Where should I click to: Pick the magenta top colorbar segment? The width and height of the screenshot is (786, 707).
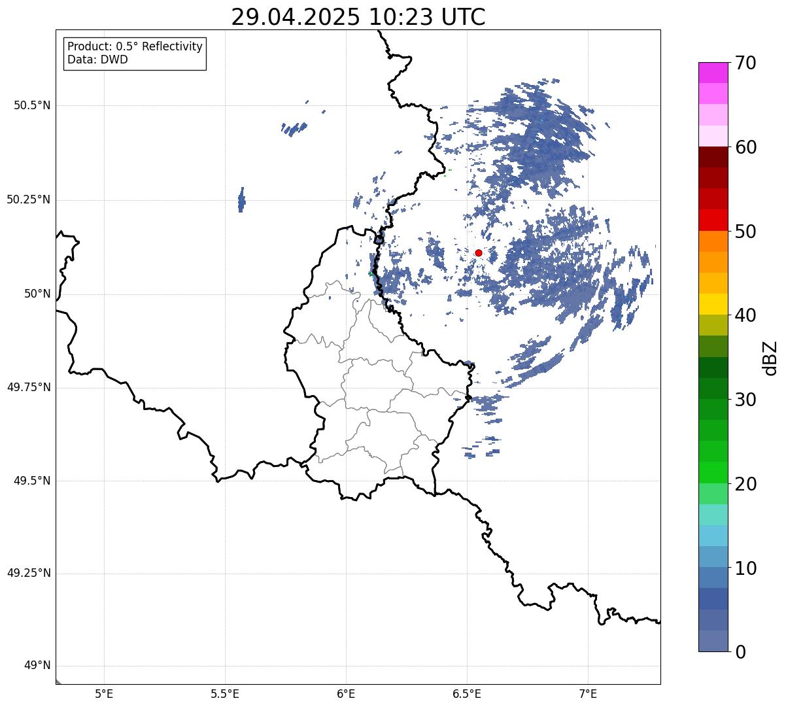(x=713, y=73)
